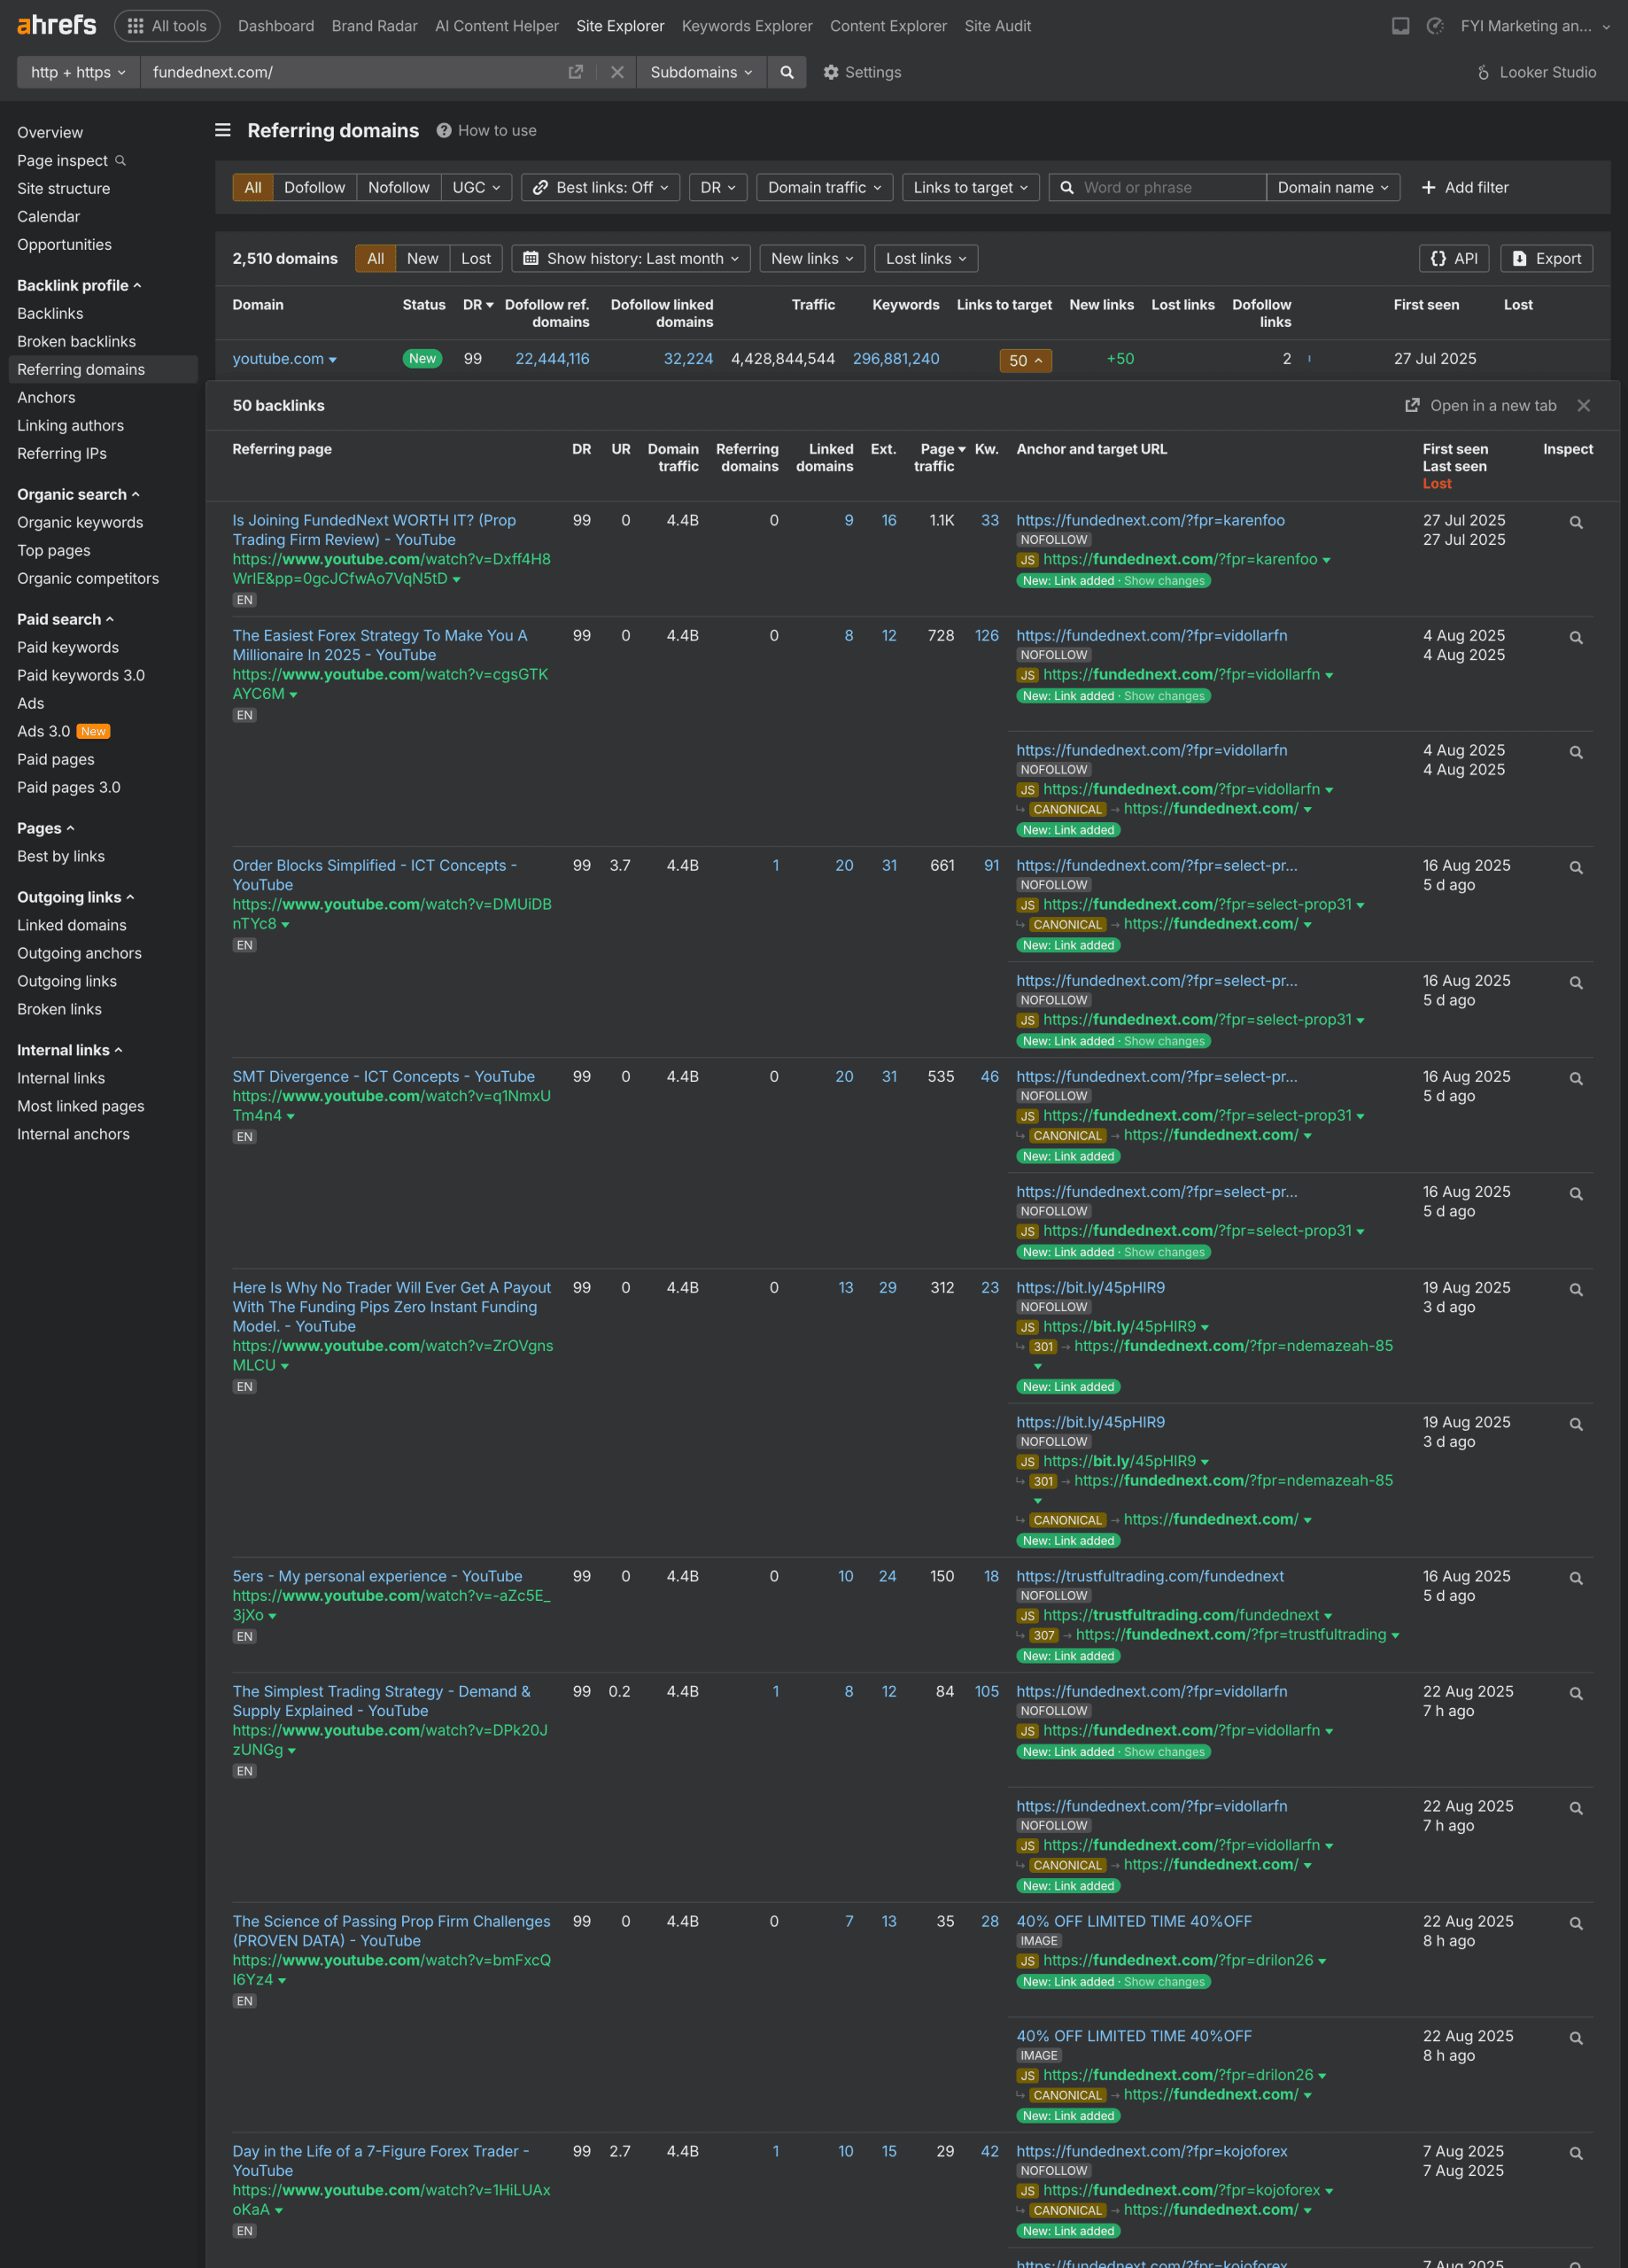The image size is (1628, 2268).
Task: Open Keywords Explorer from top navigation
Action: (x=746, y=26)
